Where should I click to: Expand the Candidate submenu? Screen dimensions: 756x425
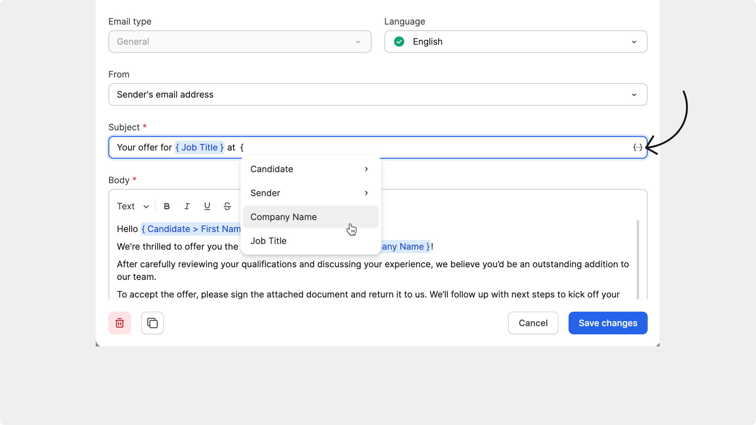[310, 169]
